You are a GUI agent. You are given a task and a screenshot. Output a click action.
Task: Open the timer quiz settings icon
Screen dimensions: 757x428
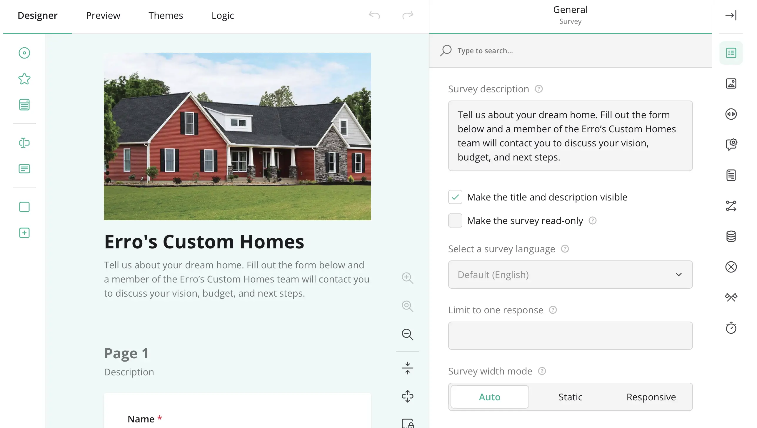[x=731, y=328]
